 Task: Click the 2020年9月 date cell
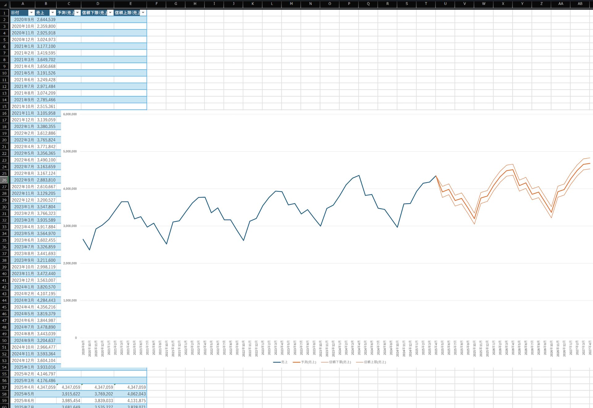tap(23, 19)
